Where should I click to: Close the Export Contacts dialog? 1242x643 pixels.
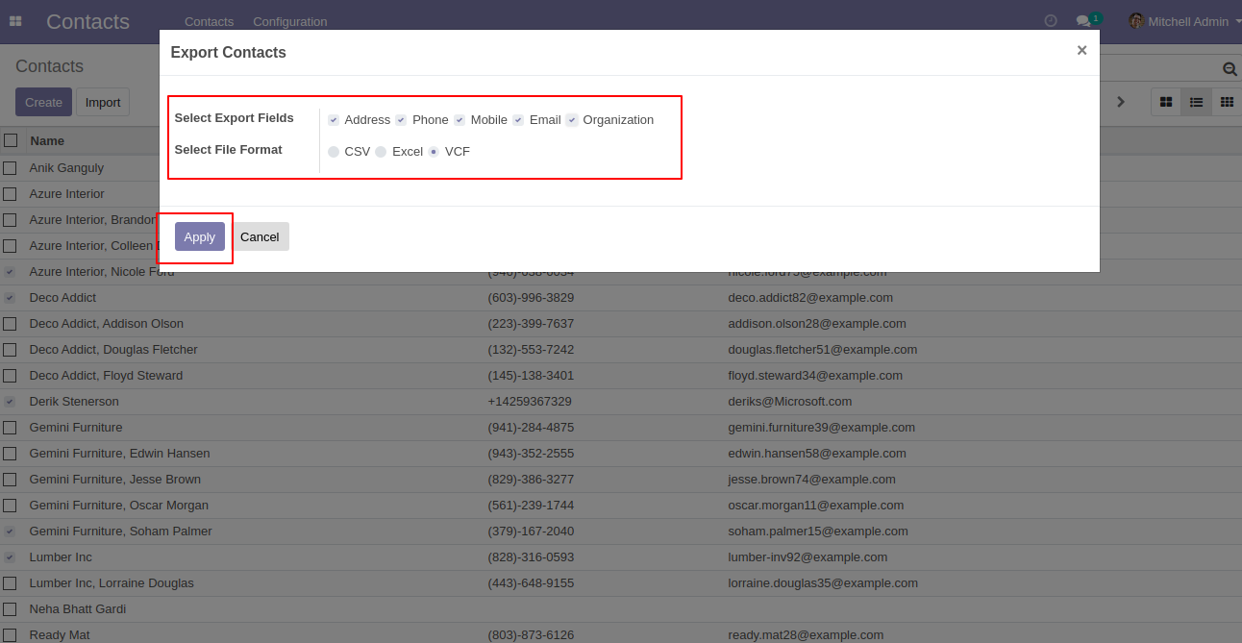point(1081,51)
